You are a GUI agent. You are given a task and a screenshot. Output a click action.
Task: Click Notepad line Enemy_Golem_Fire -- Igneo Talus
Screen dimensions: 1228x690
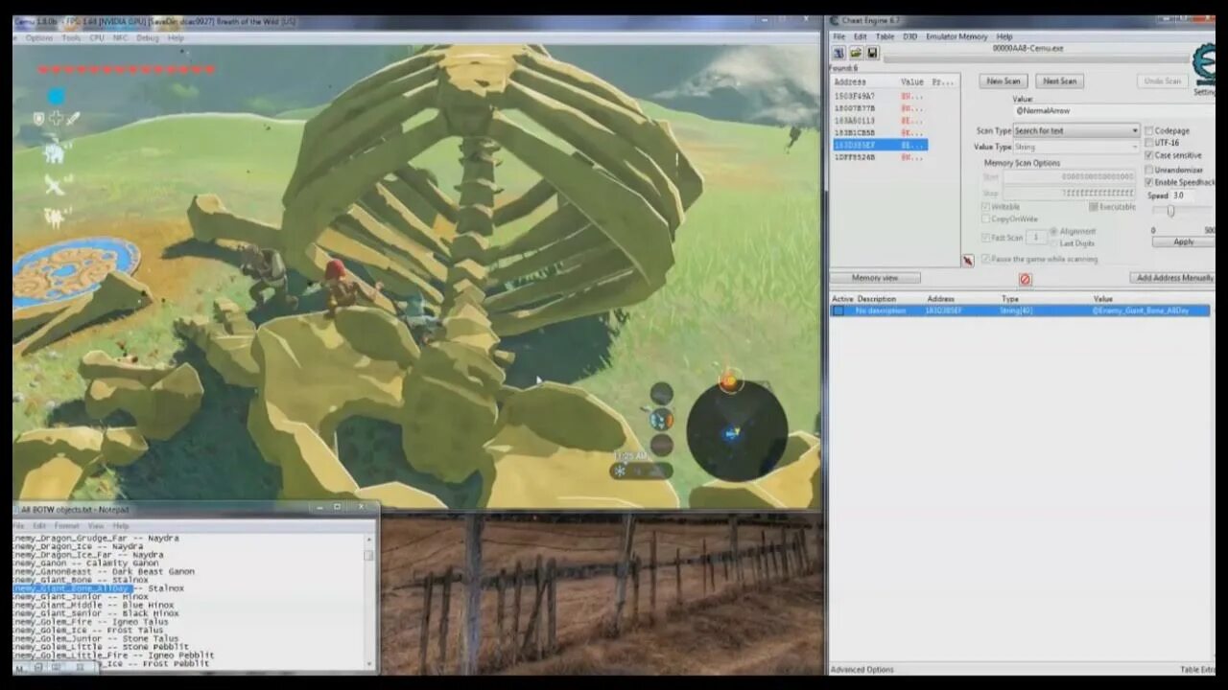click(90, 622)
